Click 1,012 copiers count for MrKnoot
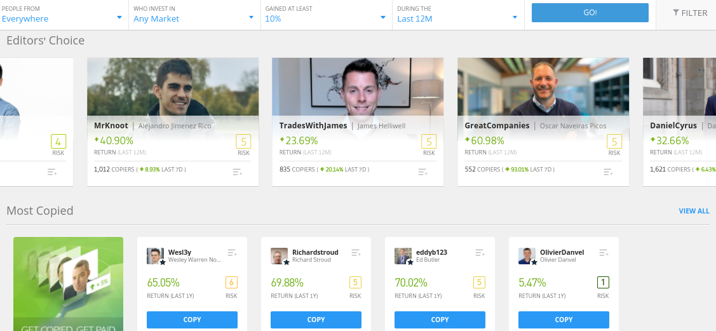Viewport: 716px width, 331px height. 102,170
